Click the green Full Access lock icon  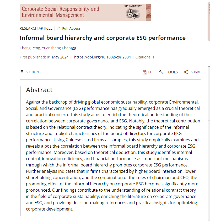59,28
